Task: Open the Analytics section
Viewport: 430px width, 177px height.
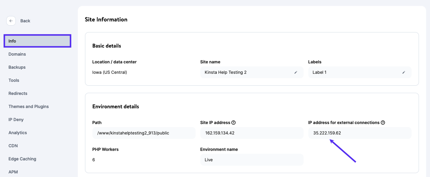Action: click(x=18, y=133)
